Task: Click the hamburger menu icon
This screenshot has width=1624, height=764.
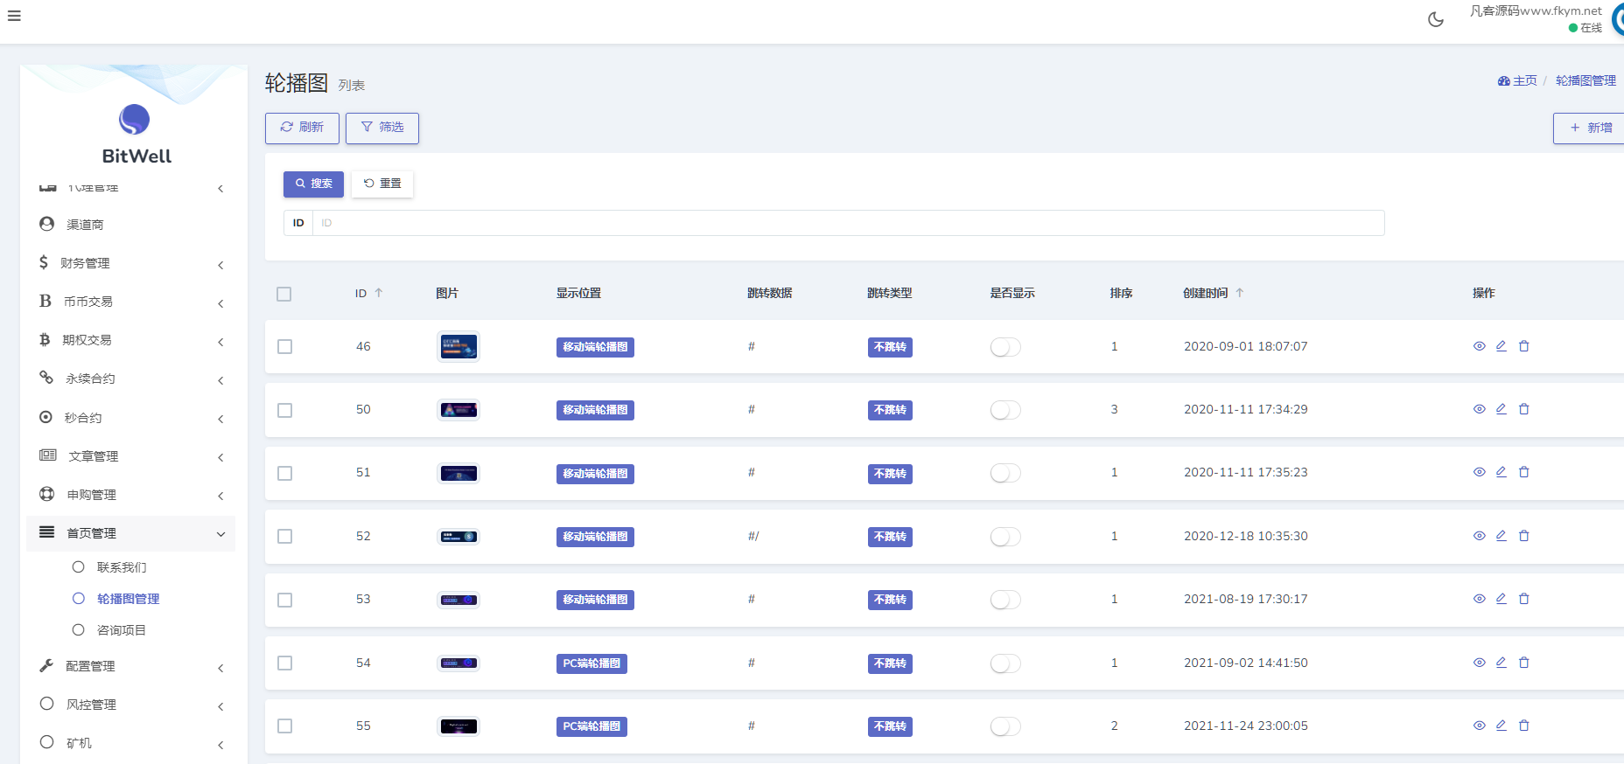Action: click(14, 16)
